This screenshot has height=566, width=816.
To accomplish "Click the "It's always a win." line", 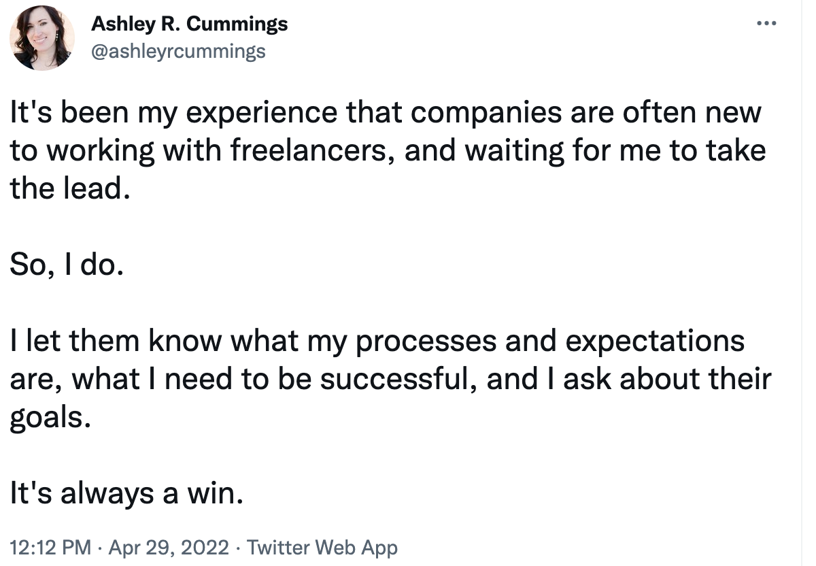I will pyautogui.click(x=126, y=493).
